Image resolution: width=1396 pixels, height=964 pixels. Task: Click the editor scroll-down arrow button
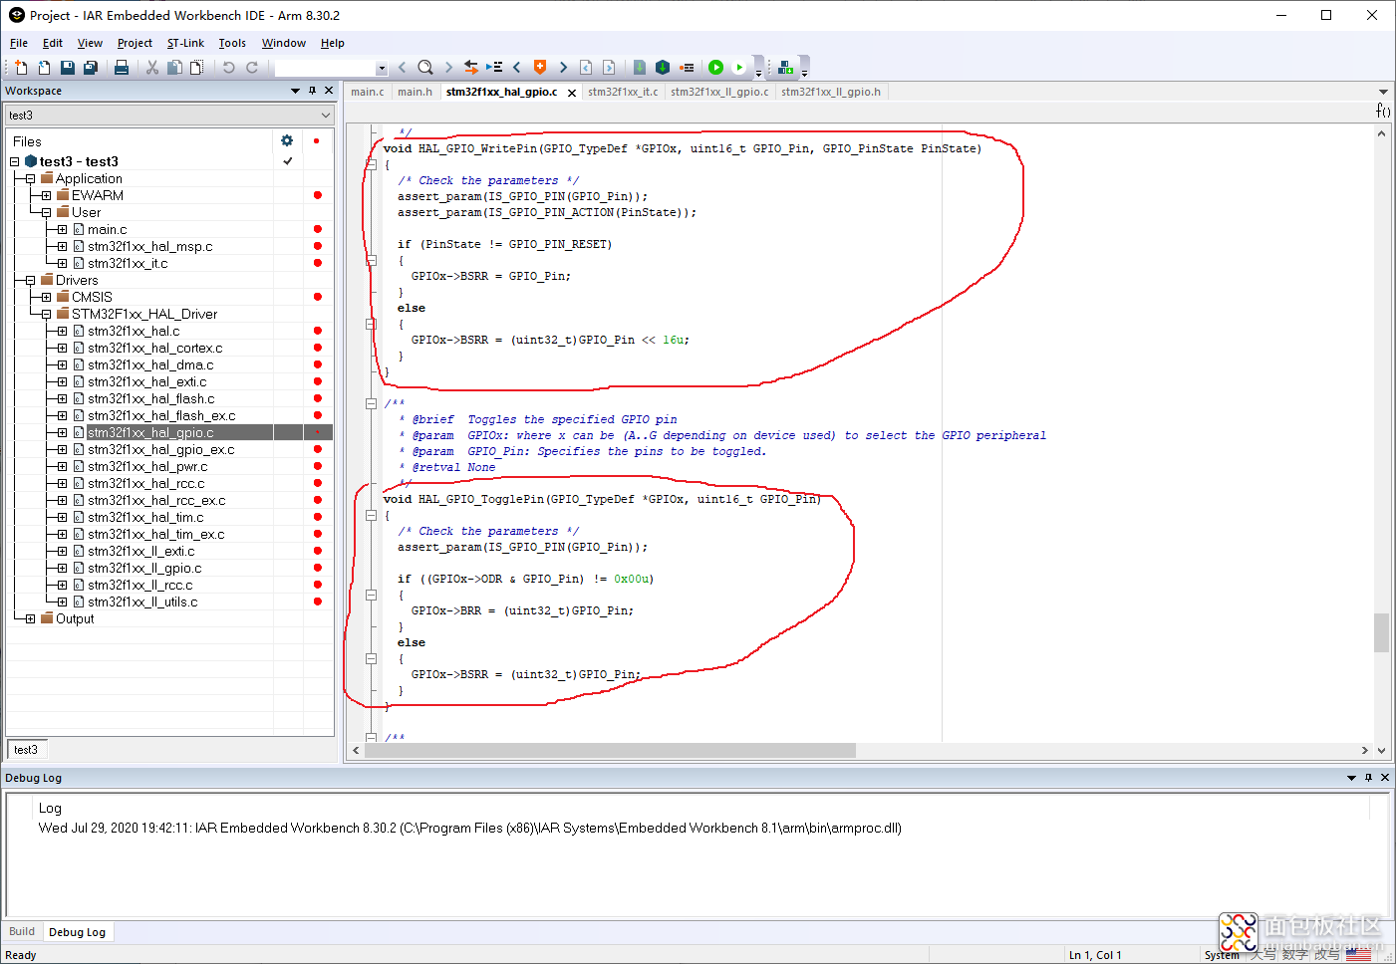coord(1381,751)
